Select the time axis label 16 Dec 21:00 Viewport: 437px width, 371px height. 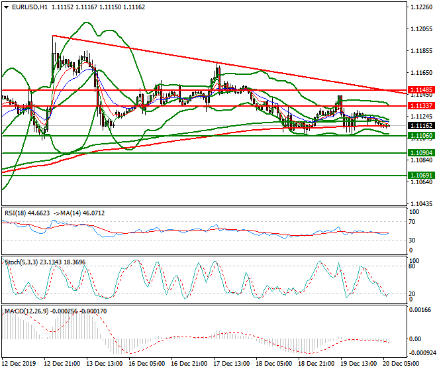click(189, 364)
